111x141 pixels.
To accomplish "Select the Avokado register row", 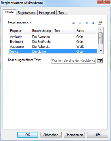I will click(x=53, y=37).
